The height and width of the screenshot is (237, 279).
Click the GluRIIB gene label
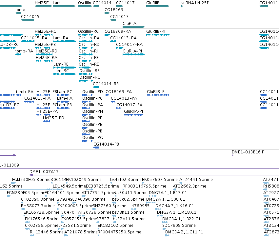click(x=153, y=3)
